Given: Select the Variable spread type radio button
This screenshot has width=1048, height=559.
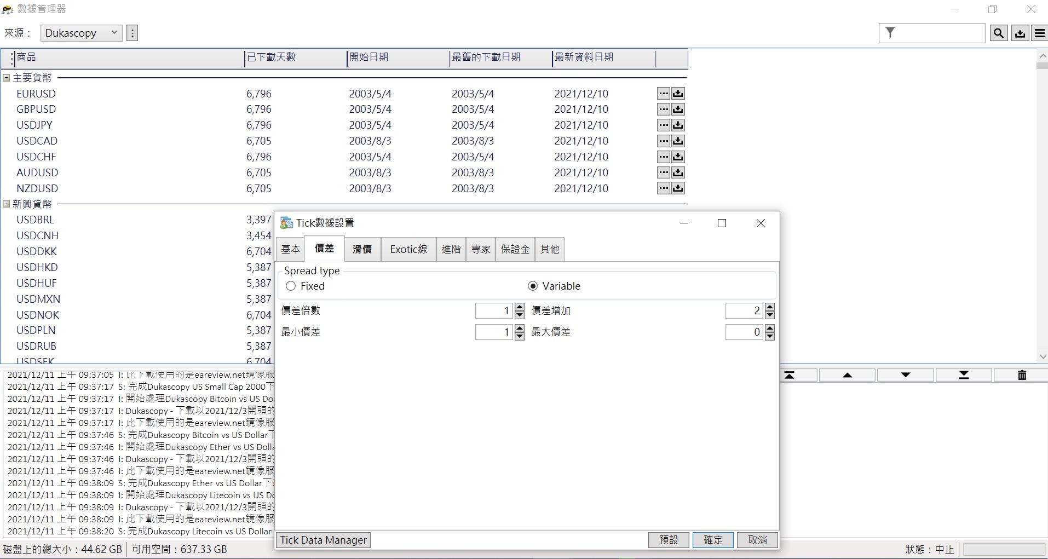Looking at the screenshot, I should (533, 286).
